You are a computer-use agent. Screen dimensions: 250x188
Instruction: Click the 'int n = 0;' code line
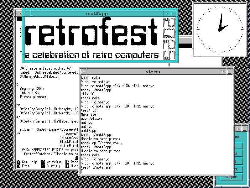click(x=29, y=93)
